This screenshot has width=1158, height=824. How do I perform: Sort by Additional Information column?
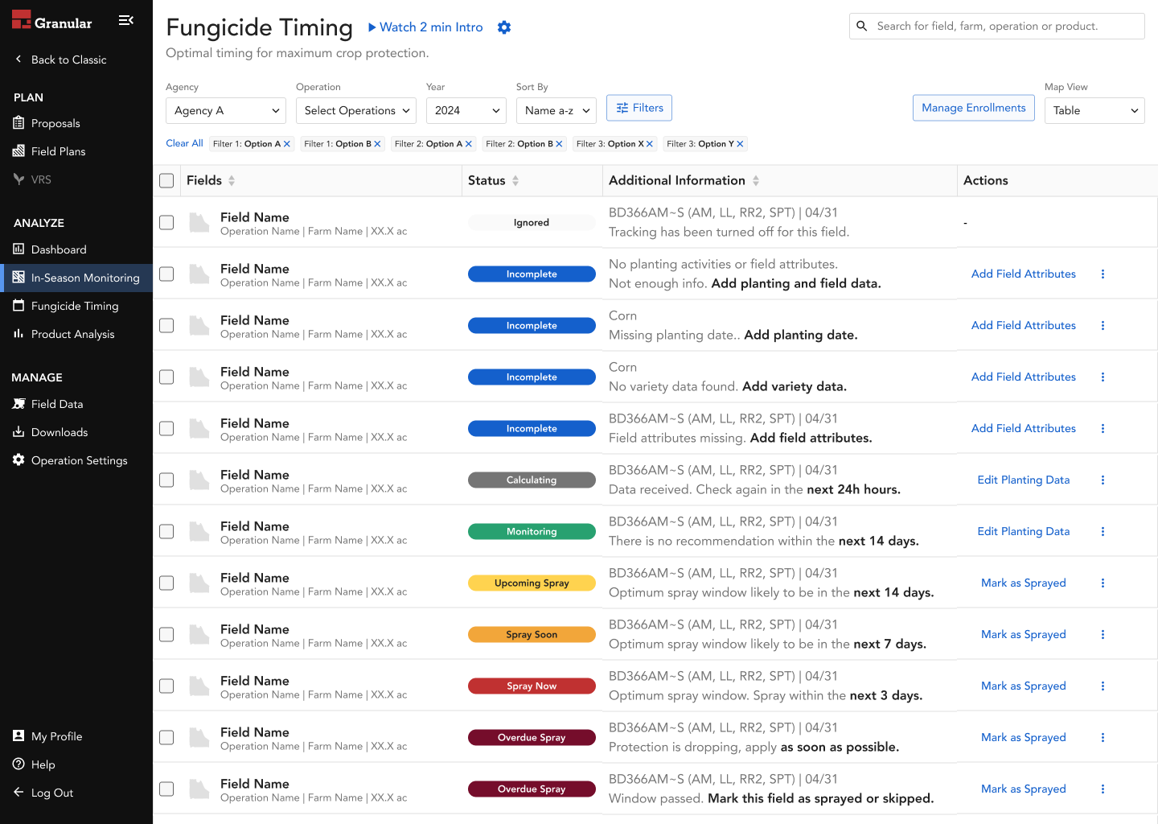coord(756,181)
